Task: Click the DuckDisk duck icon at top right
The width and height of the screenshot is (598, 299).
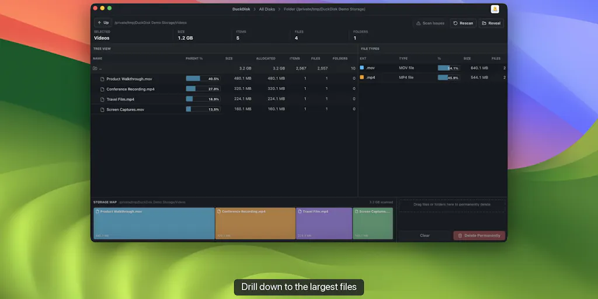Action: (495, 9)
